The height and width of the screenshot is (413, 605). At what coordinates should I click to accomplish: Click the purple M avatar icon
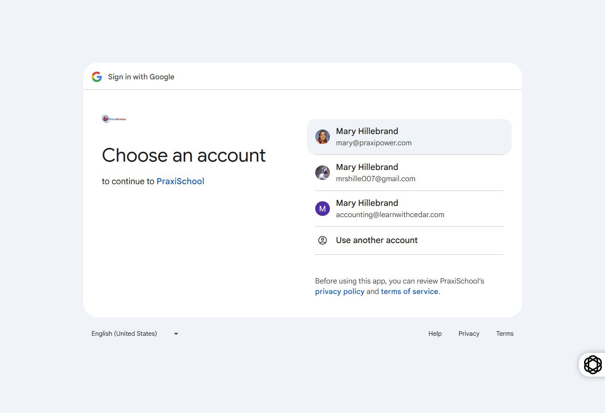pyautogui.click(x=322, y=208)
